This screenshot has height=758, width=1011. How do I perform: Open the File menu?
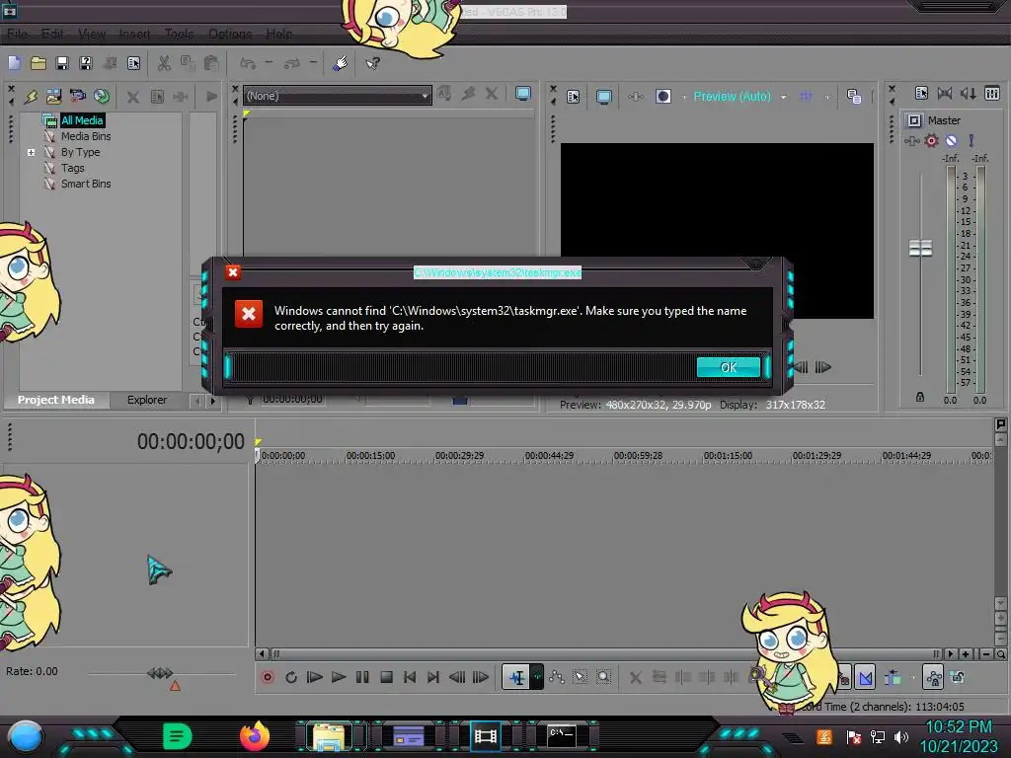point(18,35)
